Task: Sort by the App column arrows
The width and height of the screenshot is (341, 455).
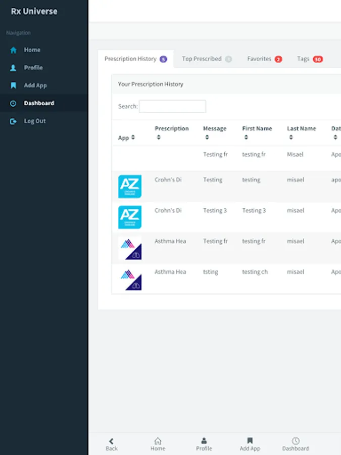Action: click(x=133, y=137)
